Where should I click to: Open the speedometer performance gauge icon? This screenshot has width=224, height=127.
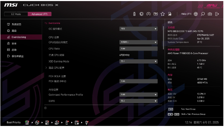pyautogui.click(x=148, y=14)
